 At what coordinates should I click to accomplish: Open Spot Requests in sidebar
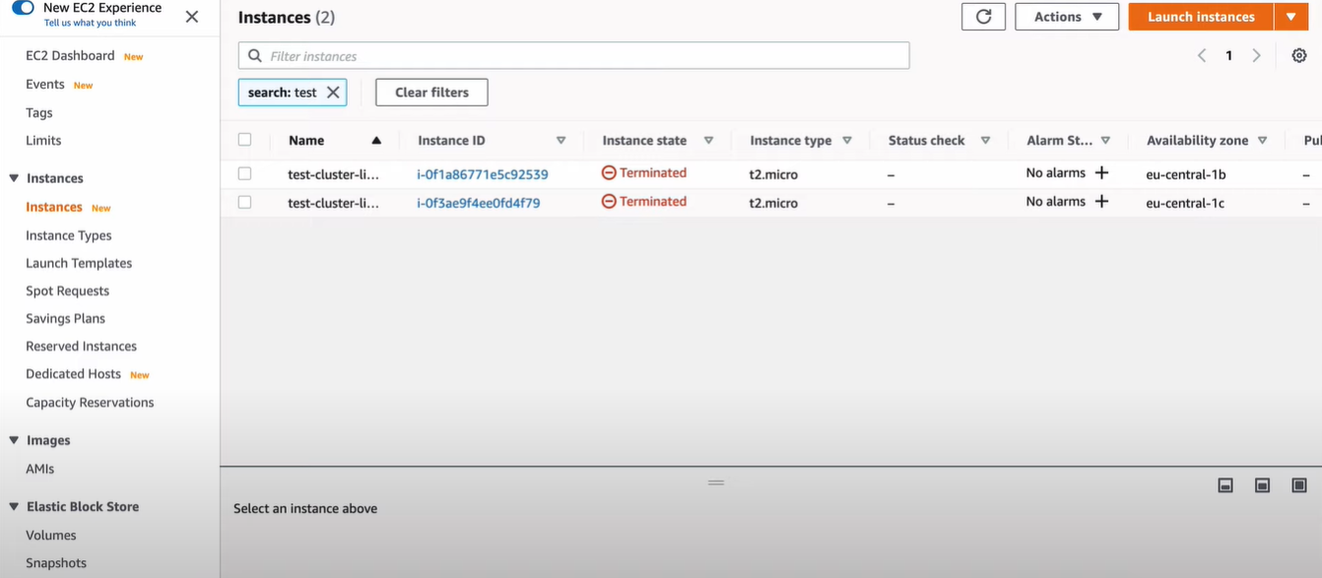68,290
